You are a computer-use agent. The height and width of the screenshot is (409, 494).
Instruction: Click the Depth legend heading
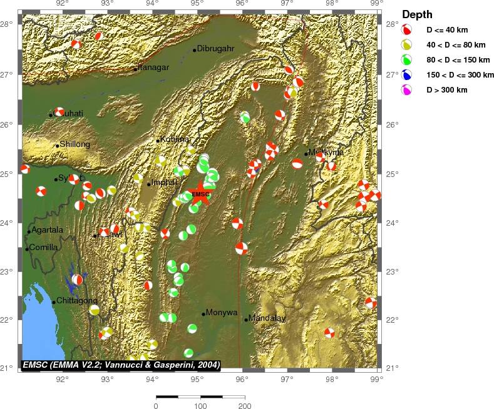[x=417, y=14]
